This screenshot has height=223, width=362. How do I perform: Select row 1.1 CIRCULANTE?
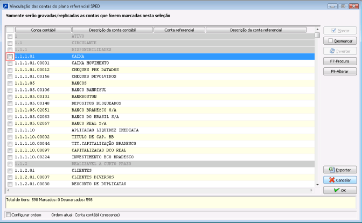(165, 43)
